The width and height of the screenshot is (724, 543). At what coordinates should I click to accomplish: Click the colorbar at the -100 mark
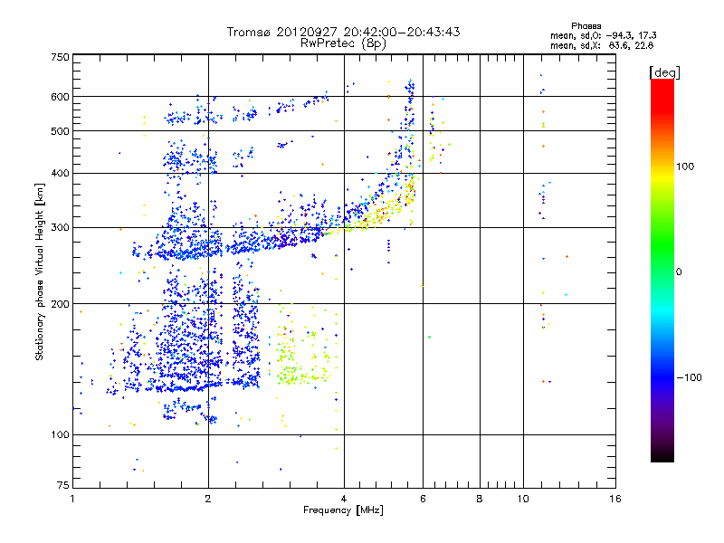[x=662, y=377]
